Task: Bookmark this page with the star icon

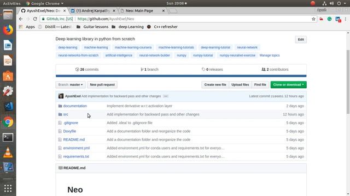Action: (x=313, y=19)
